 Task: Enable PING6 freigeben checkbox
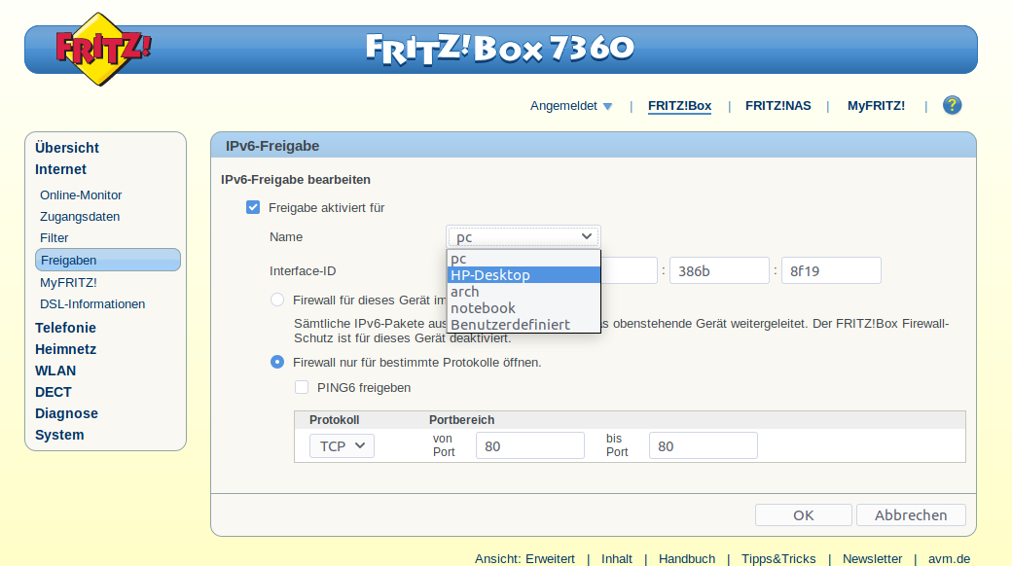302,387
